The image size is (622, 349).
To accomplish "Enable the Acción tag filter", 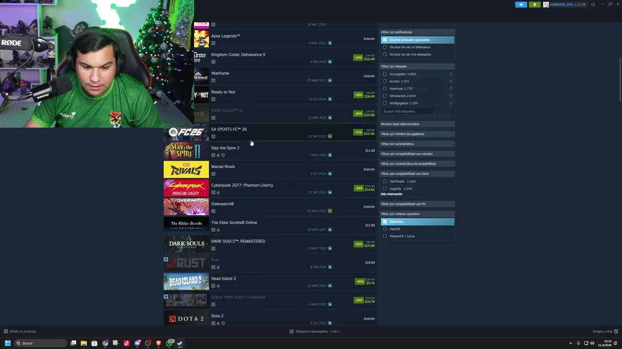I will pos(385,81).
